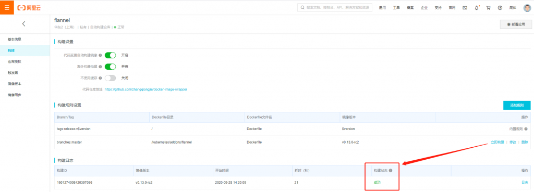Click the 成功 build status
Viewport: 534px width, 192px height.
[x=377, y=183]
